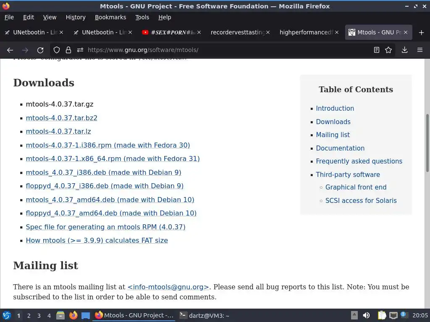Open the Edit menu

coord(29,17)
